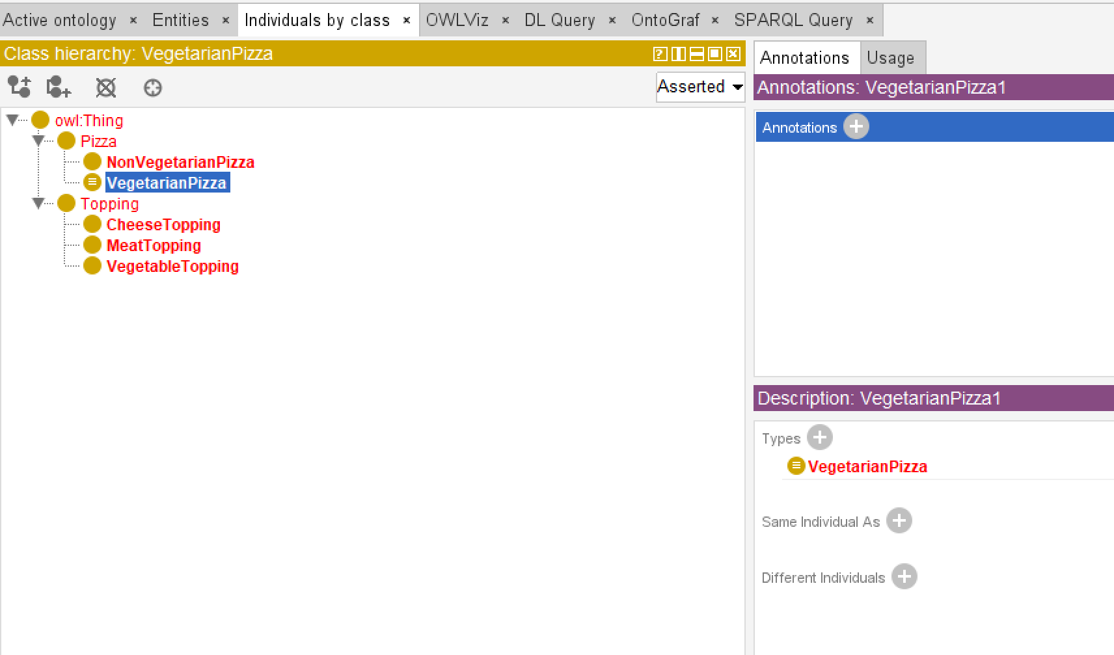
Task: Click the VegetableTopping class icon
Action: (92, 265)
